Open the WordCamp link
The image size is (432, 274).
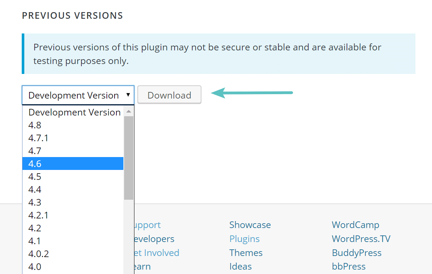355,225
